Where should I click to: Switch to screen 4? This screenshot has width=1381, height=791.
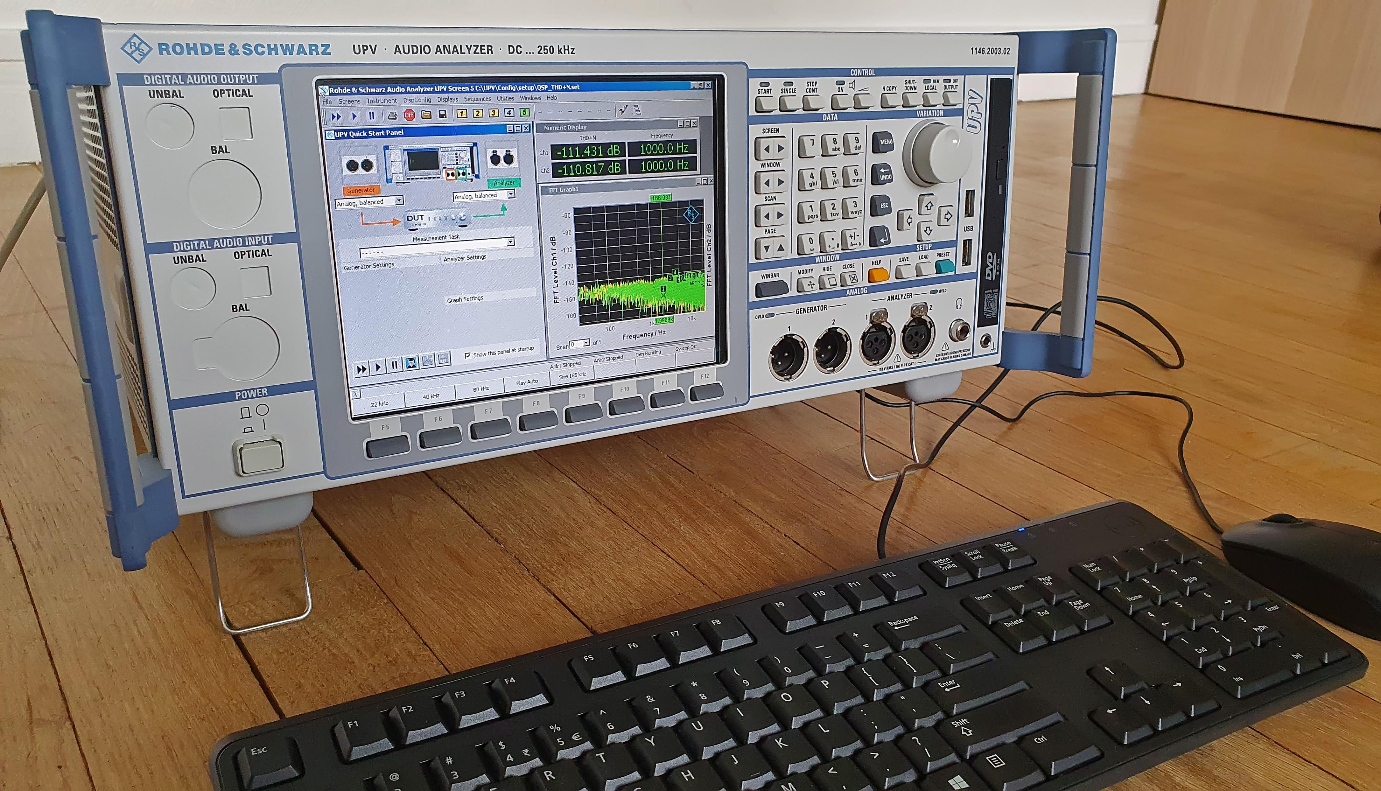point(509,112)
